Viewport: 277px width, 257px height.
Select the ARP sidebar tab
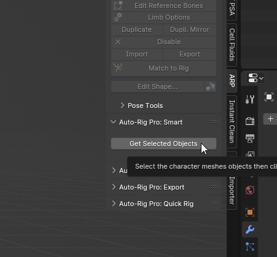coord(232,81)
